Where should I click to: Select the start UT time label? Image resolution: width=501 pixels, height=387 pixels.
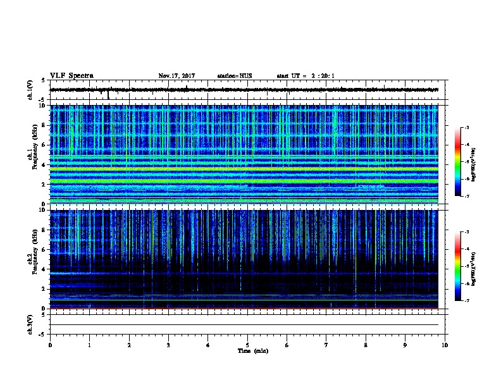(306, 76)
